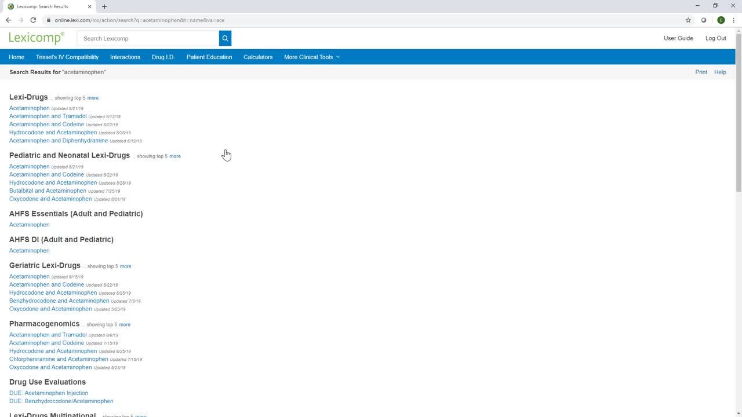742x417 pixels.
Task: Open the Help link
Action: point(720,72)
